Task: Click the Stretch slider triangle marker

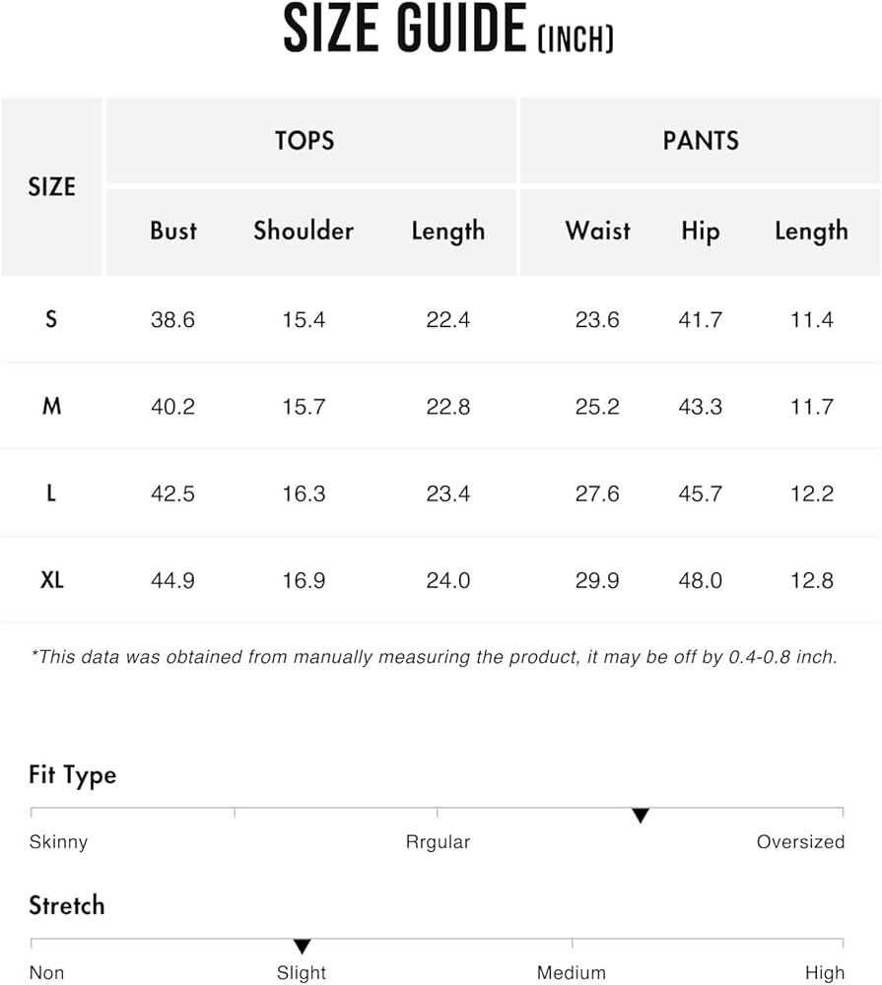Action: 302,946
